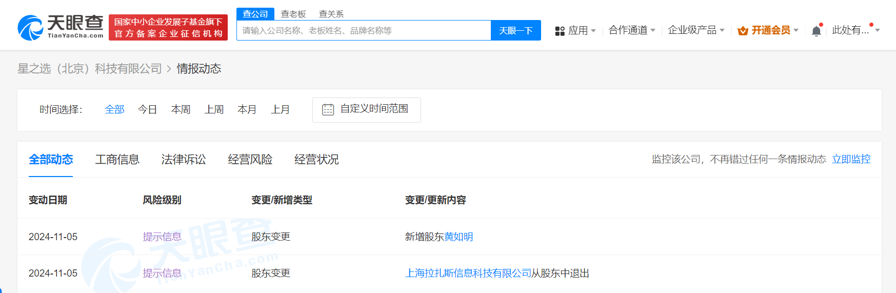This screenshot has height=293, width=896.
Task: Click the 变更/更新内容 column header
Action: 435,200
